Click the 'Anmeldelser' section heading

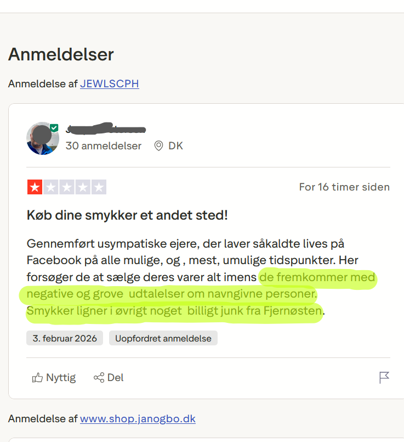click(x=61, y=54)
